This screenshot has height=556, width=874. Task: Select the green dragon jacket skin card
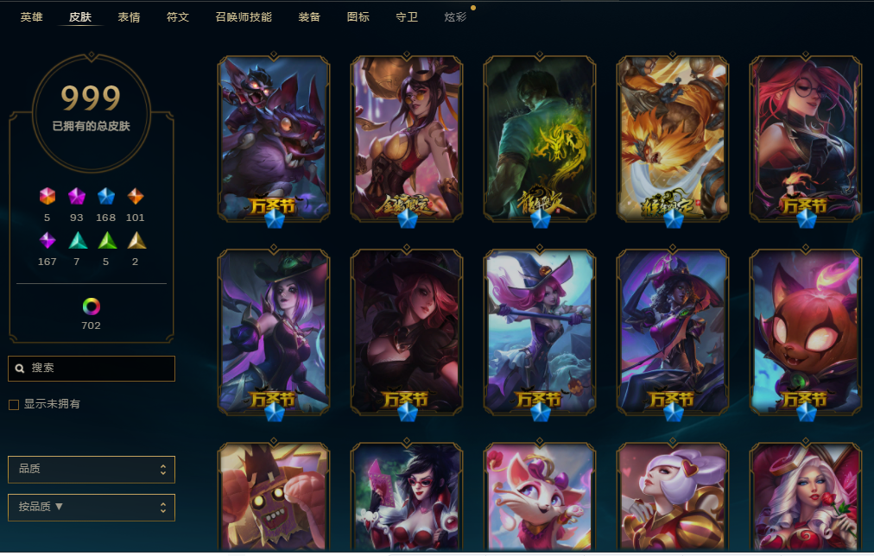(x=539, y=139)
